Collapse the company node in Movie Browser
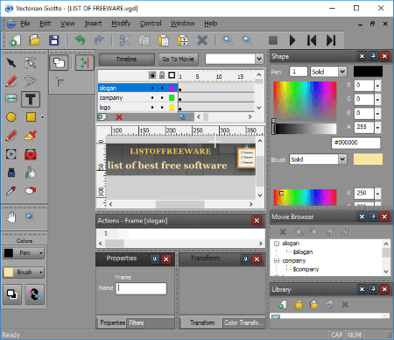 point(277,260)
